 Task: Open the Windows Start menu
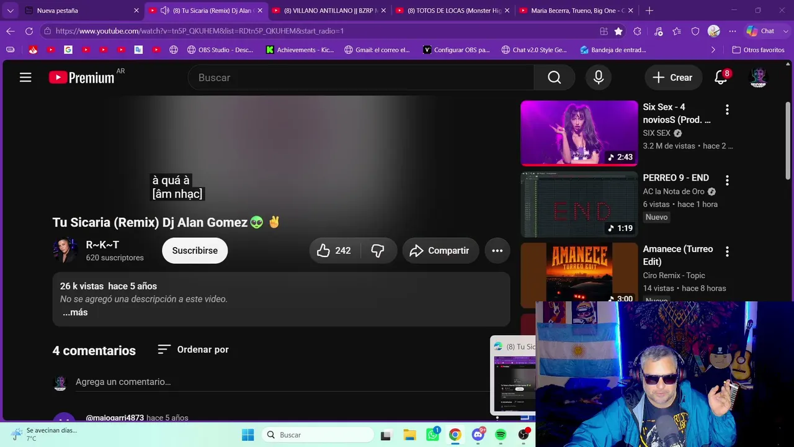click(248, 435)
